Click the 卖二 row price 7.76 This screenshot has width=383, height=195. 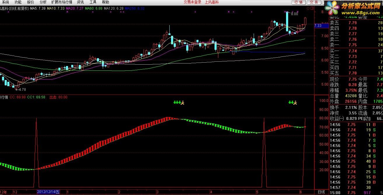tap(352, 39)
